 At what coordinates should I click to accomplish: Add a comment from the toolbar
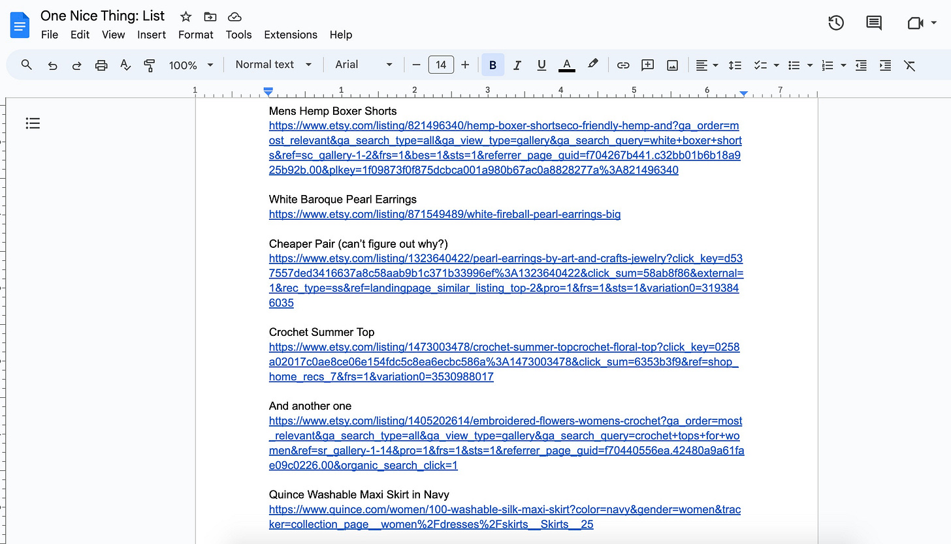click(x=647, y=65)
